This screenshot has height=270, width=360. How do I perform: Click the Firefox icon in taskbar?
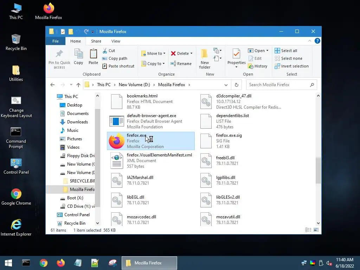point(60,263)
